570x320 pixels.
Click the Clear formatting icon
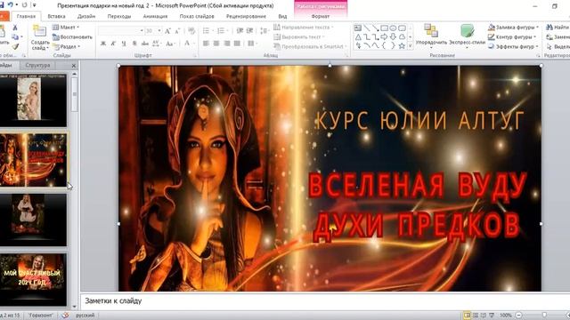click(x=191, y=31)
